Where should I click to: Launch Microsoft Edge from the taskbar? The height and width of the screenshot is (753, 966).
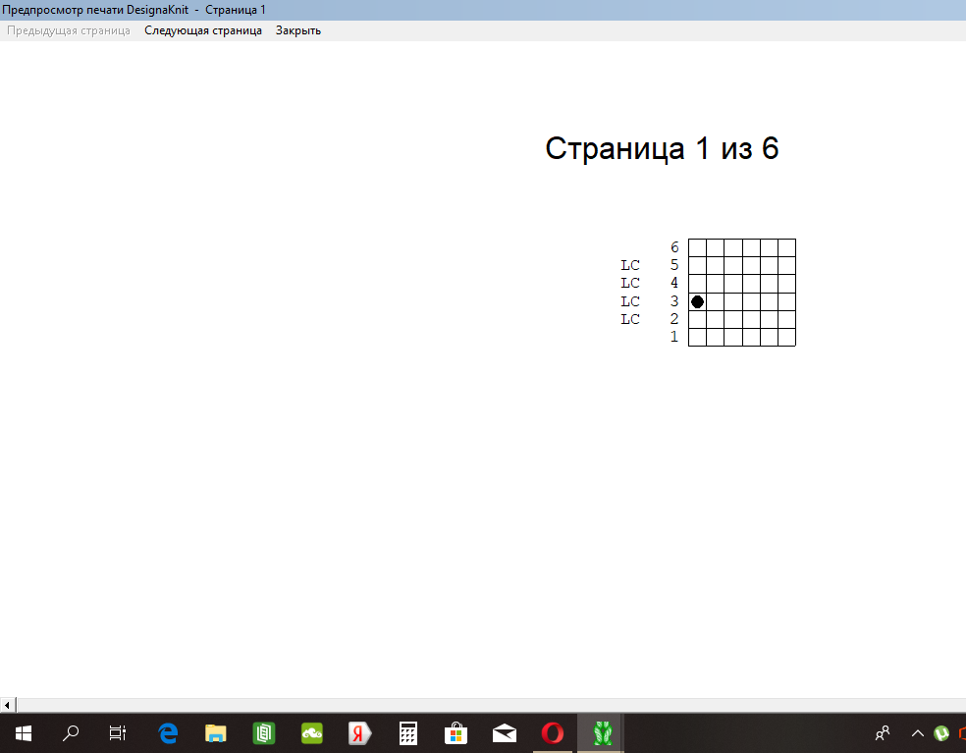coord(168,733)
